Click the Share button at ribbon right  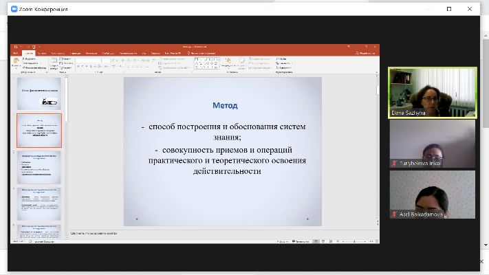point(368,53)
